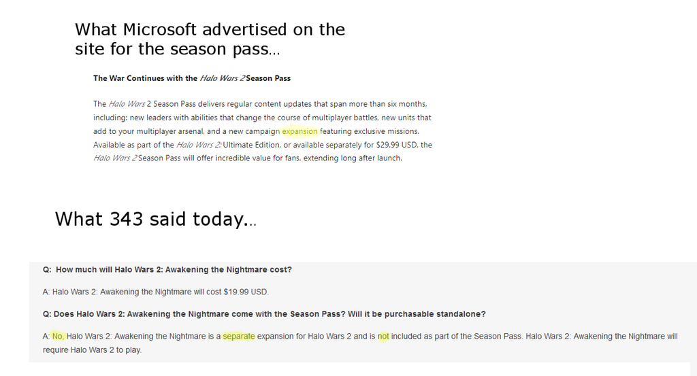Click 'require Halo Wars 2 to play.' line
The width and height of the screenshot is (697, 376).
coord(92,349)
